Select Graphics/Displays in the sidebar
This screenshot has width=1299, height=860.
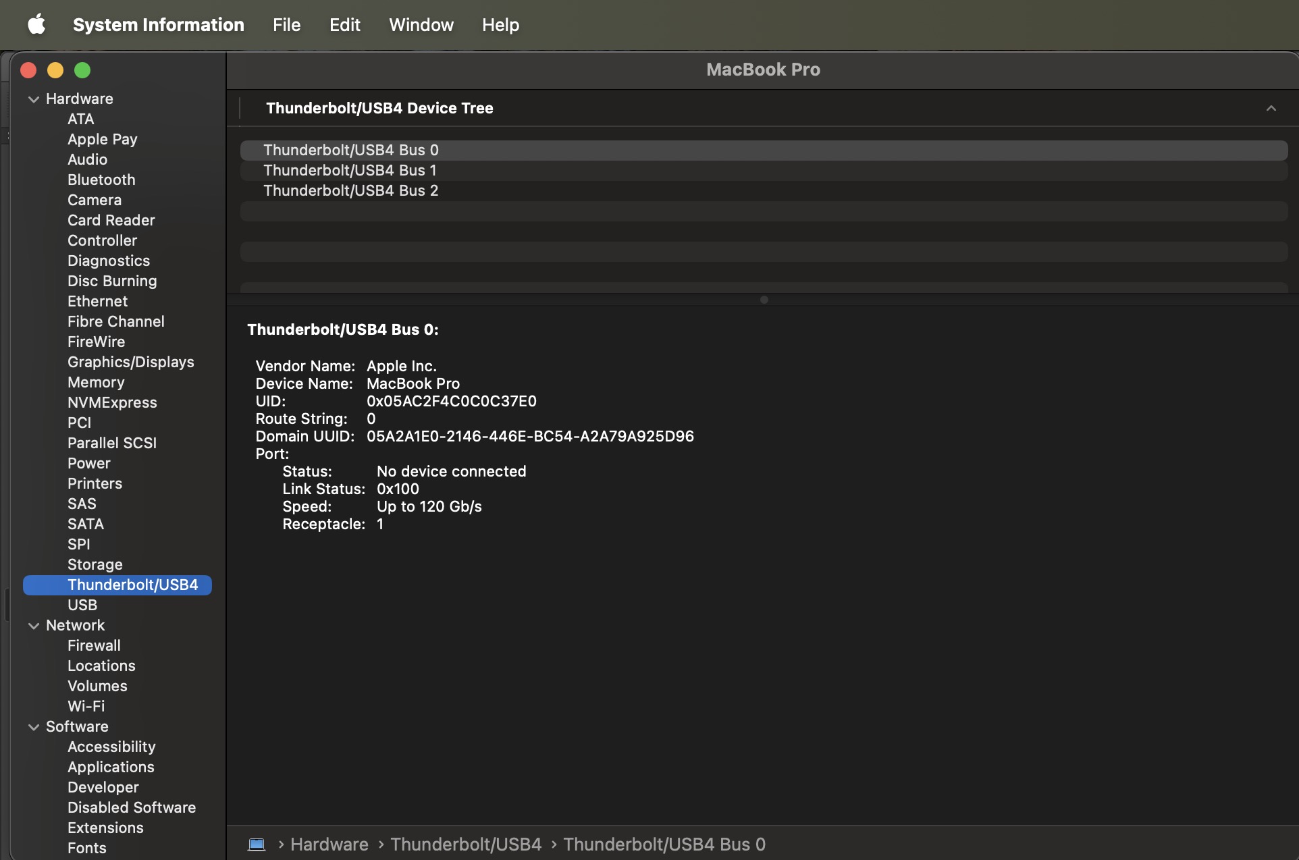pyautogui.click(x=130, y=362)
